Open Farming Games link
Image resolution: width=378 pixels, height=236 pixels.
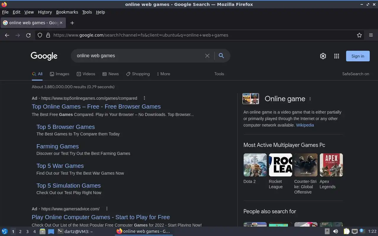[x=58, y=146]
